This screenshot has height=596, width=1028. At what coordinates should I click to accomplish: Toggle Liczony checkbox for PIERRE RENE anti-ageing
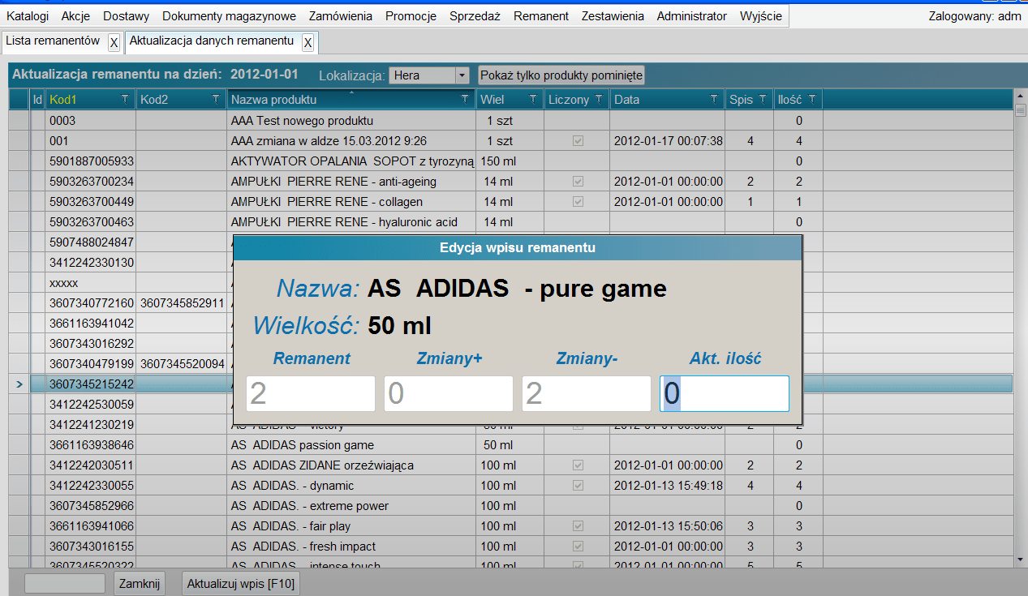tap(578, 182)
